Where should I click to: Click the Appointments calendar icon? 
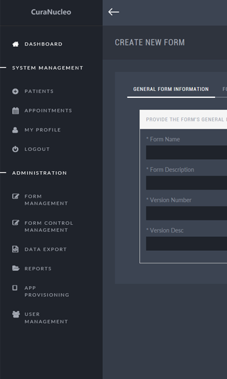(15, 111)
